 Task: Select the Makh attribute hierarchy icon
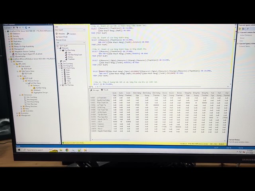point(65,70)
